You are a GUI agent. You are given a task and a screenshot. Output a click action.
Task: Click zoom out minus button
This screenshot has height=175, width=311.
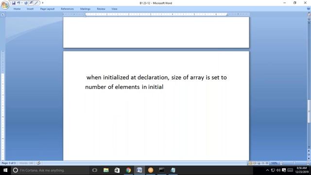tap(281, 163)
